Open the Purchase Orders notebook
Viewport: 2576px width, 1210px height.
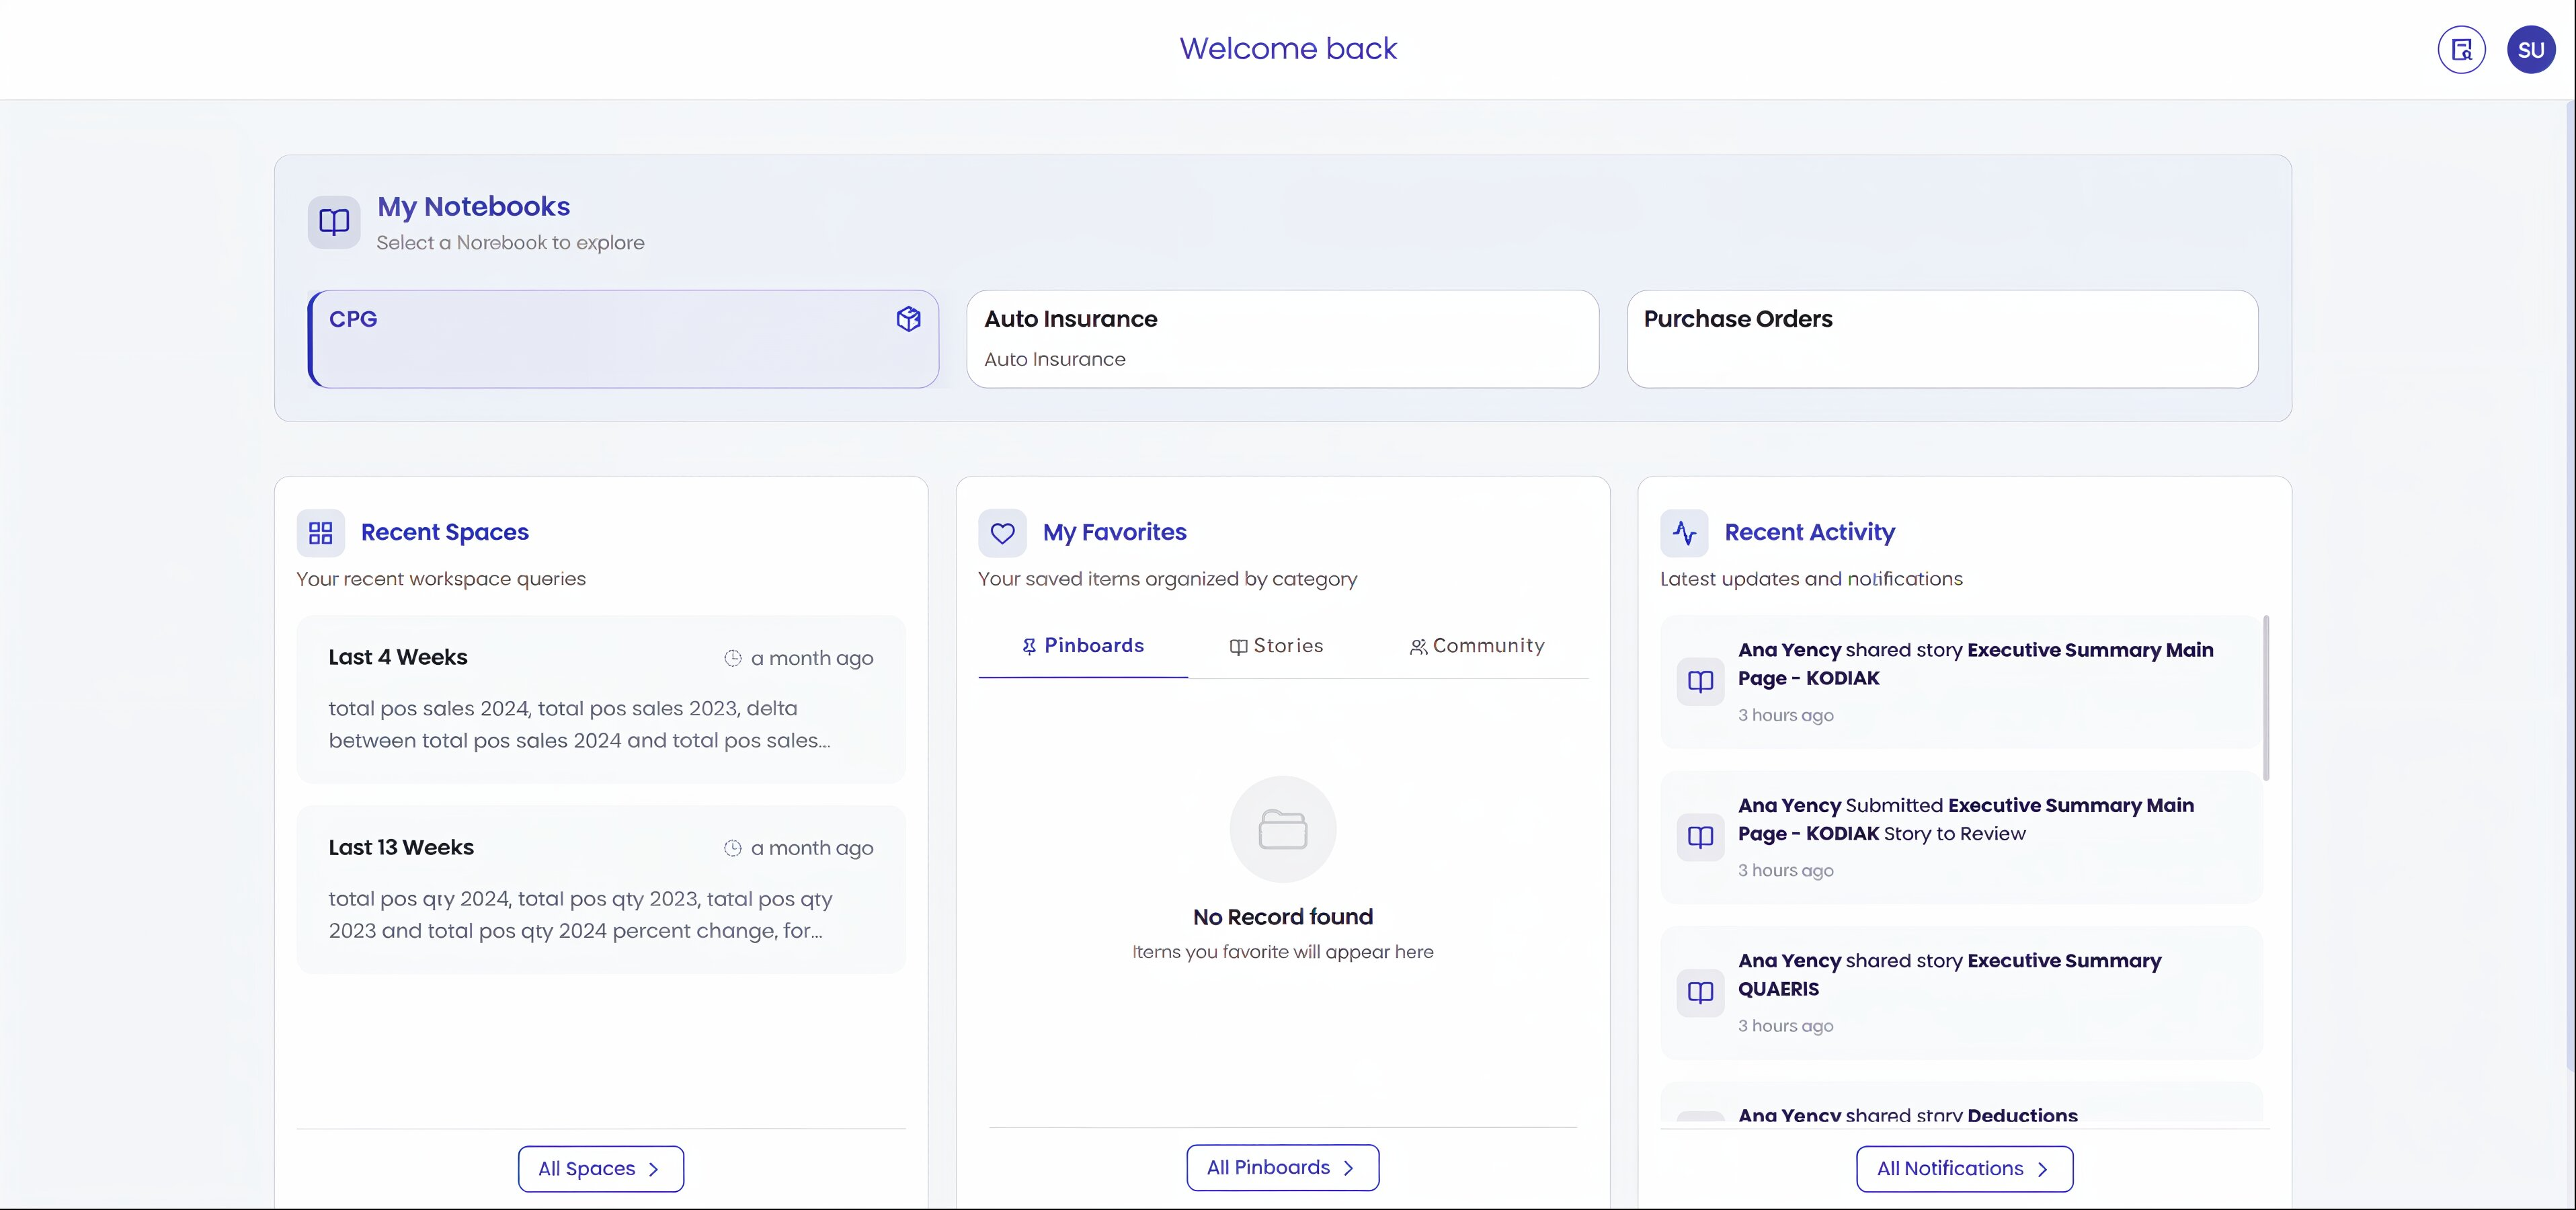1942,339
